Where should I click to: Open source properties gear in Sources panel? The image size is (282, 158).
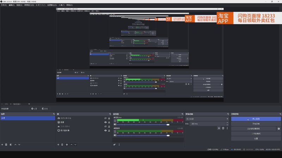tap(67, 145)
